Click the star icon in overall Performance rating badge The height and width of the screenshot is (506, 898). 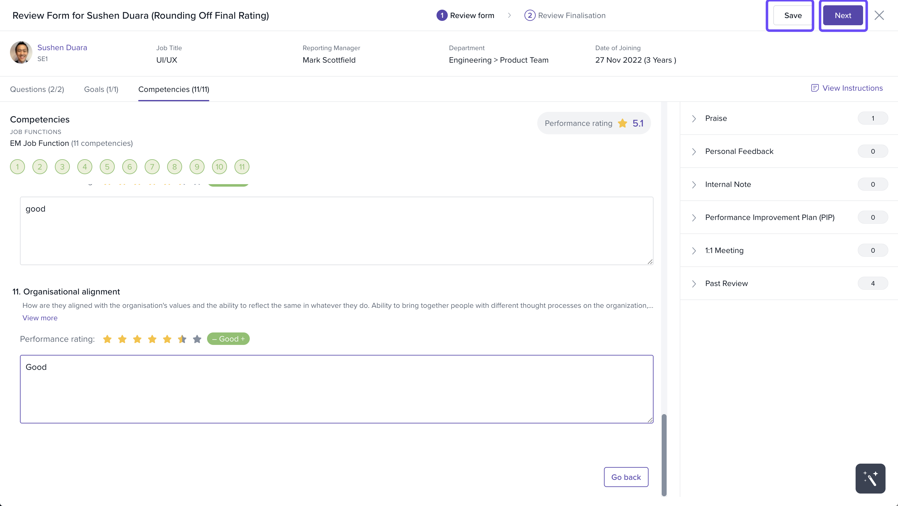click(x=622, y=123)
